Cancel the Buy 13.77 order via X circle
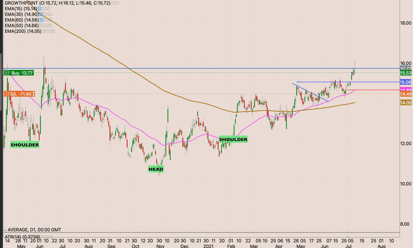The image size is (413, 248). coord(6,73)
